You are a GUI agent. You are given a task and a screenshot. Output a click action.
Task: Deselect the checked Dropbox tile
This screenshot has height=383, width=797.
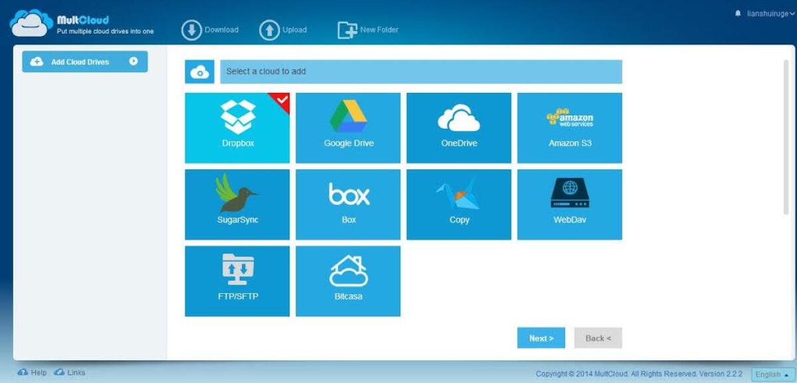(x=236, y=127)
